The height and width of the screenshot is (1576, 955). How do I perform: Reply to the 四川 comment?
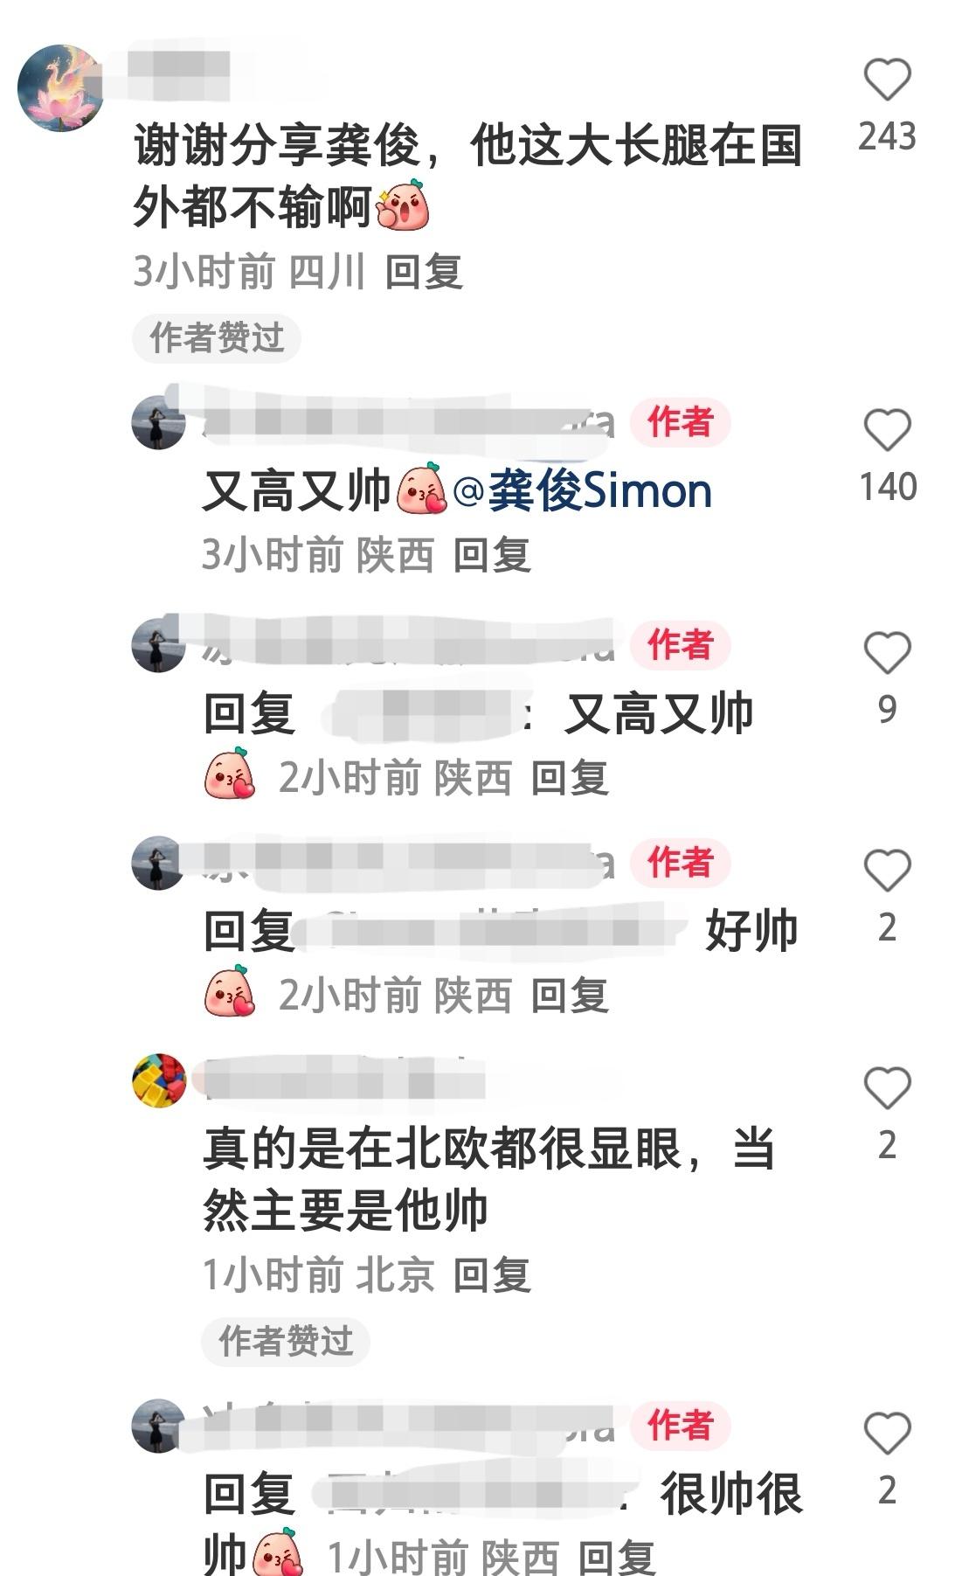[424, 272]
